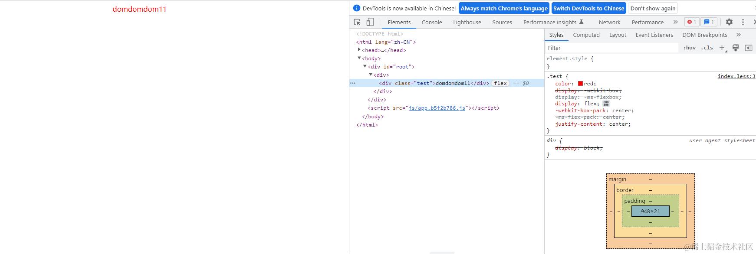The width and height of the screenshot is (756, 254).
Task: Open the index.less:3 source link
Action: (x=736, y=76)
